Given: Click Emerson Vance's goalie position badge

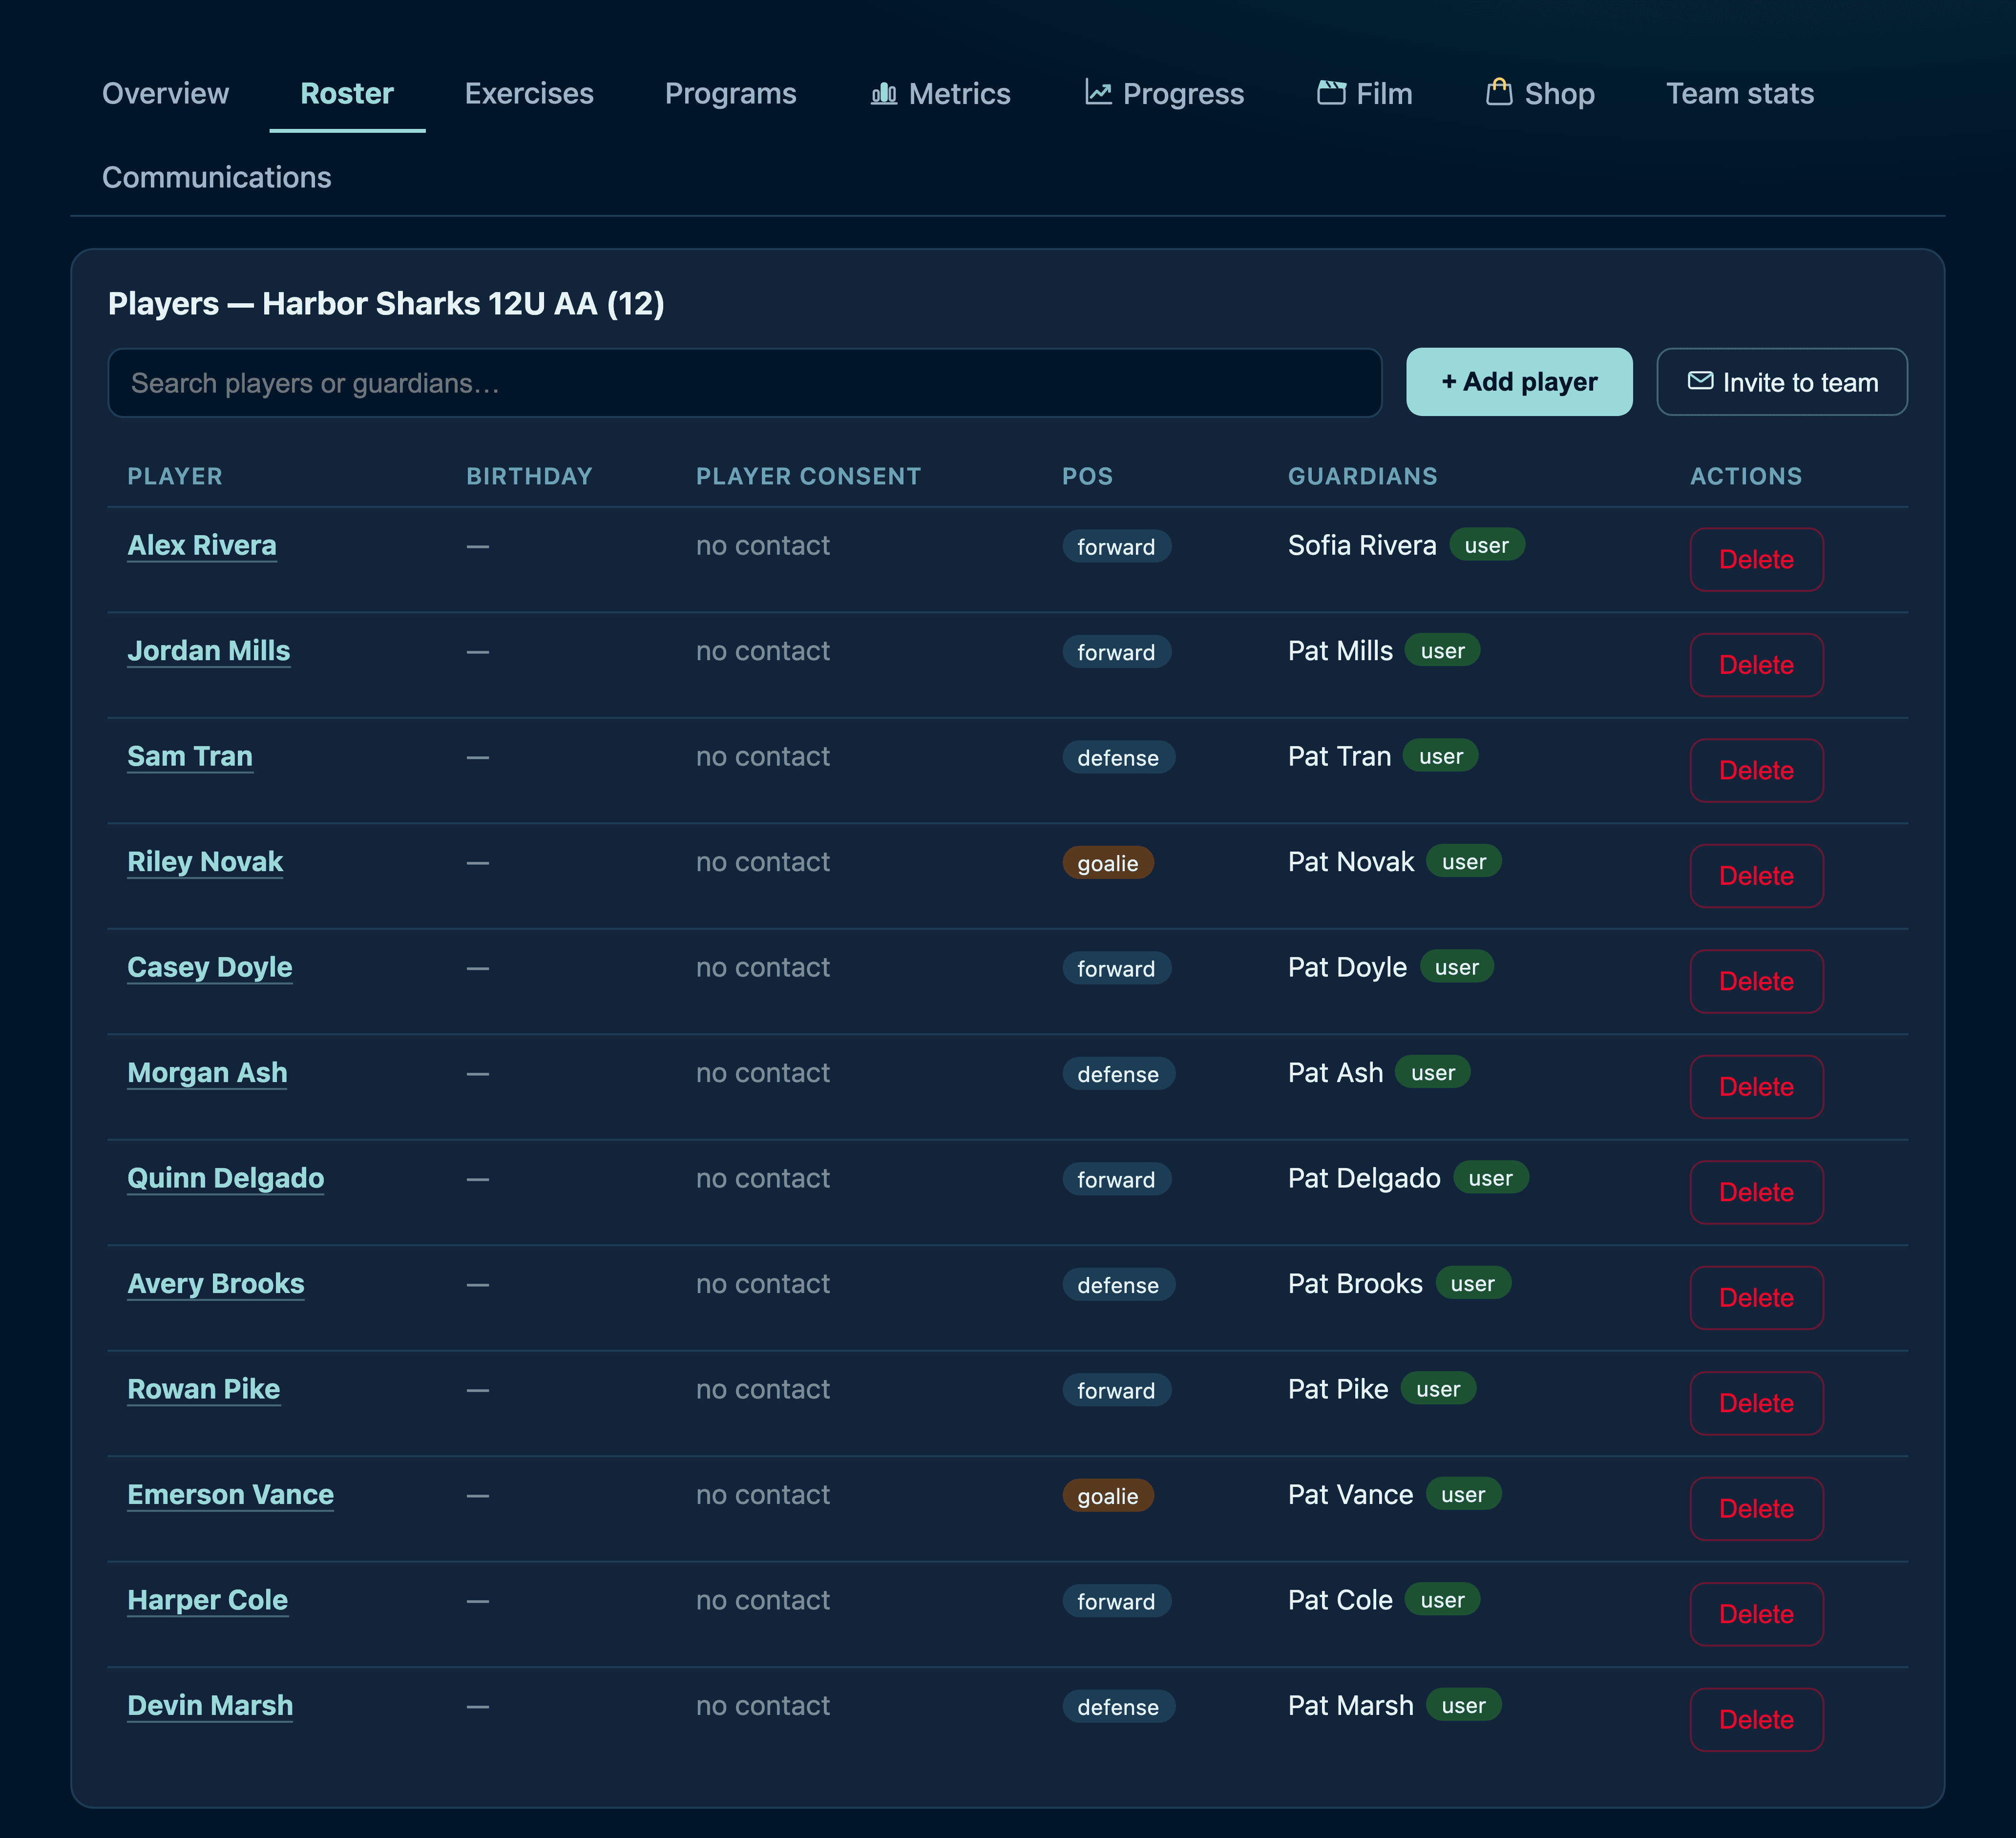Looking at the screenshot, I should pos(1107,1496).
